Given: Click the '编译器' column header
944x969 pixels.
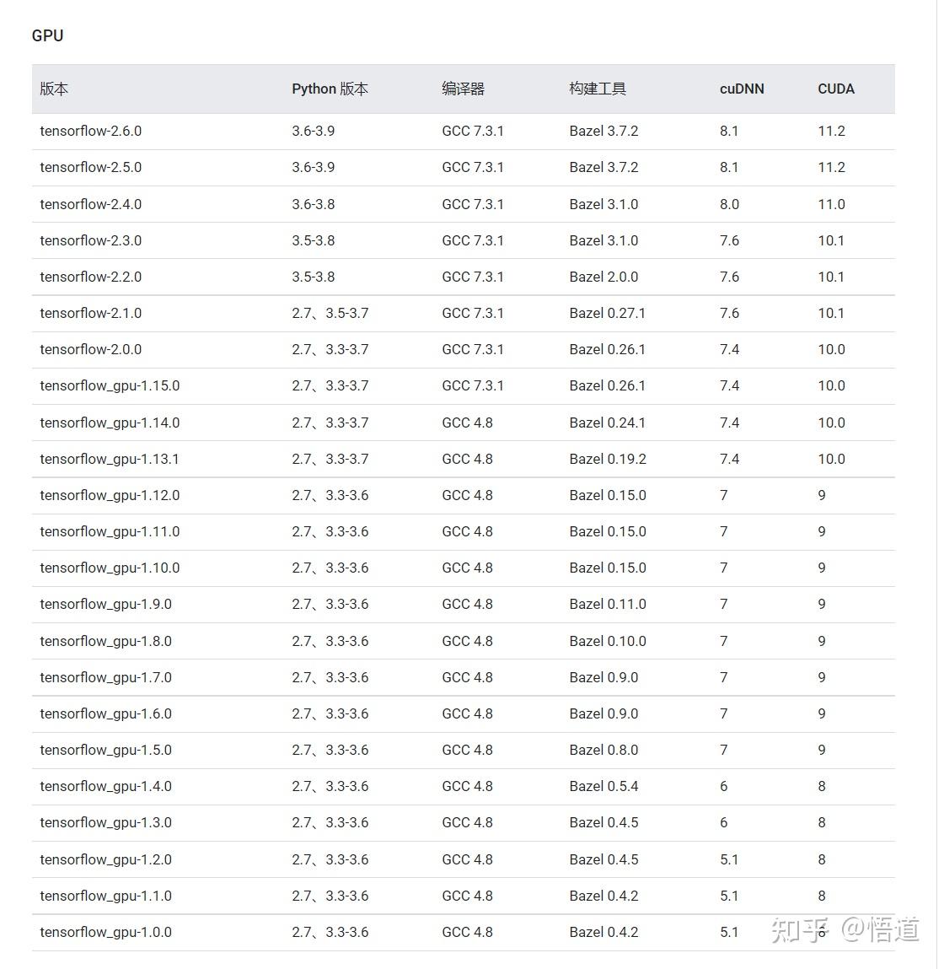Looking at the screenshot, I should pos(463,89).
